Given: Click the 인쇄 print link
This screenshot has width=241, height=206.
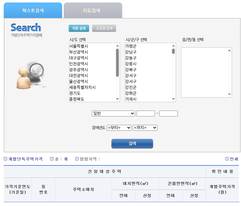Looking at the screenshot, I should tap(234, 159).
